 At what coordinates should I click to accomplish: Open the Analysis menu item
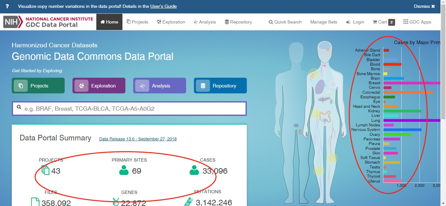point(205,22)
